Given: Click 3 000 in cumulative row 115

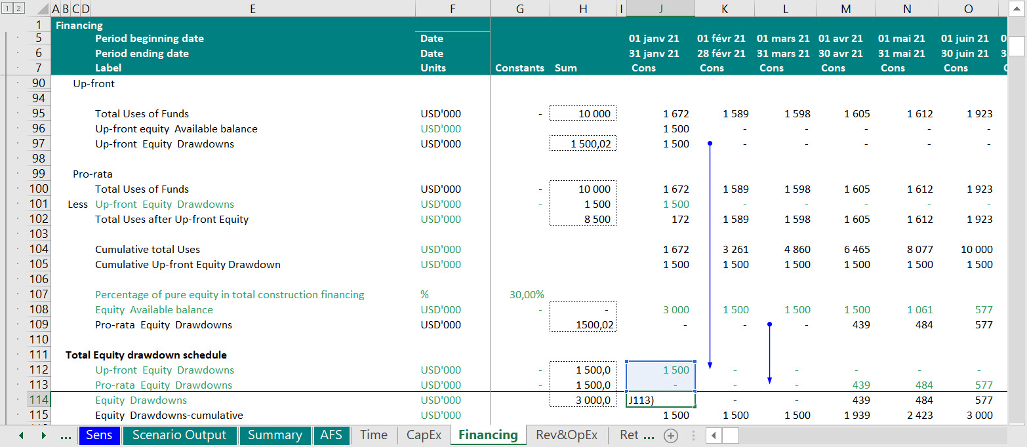Looking at the screenshot, I should [x=980, y=416].
